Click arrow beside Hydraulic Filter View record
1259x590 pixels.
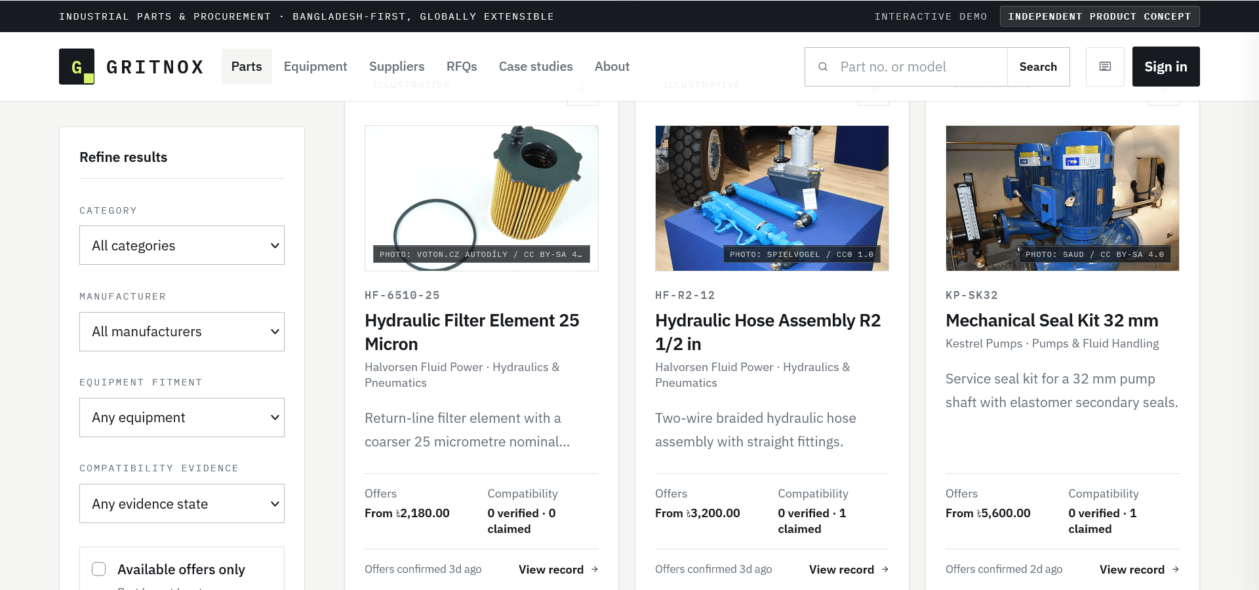tap(595, 569)
